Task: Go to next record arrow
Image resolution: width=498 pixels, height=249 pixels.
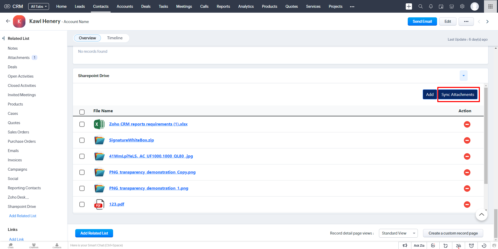Action: click(487, 21)
